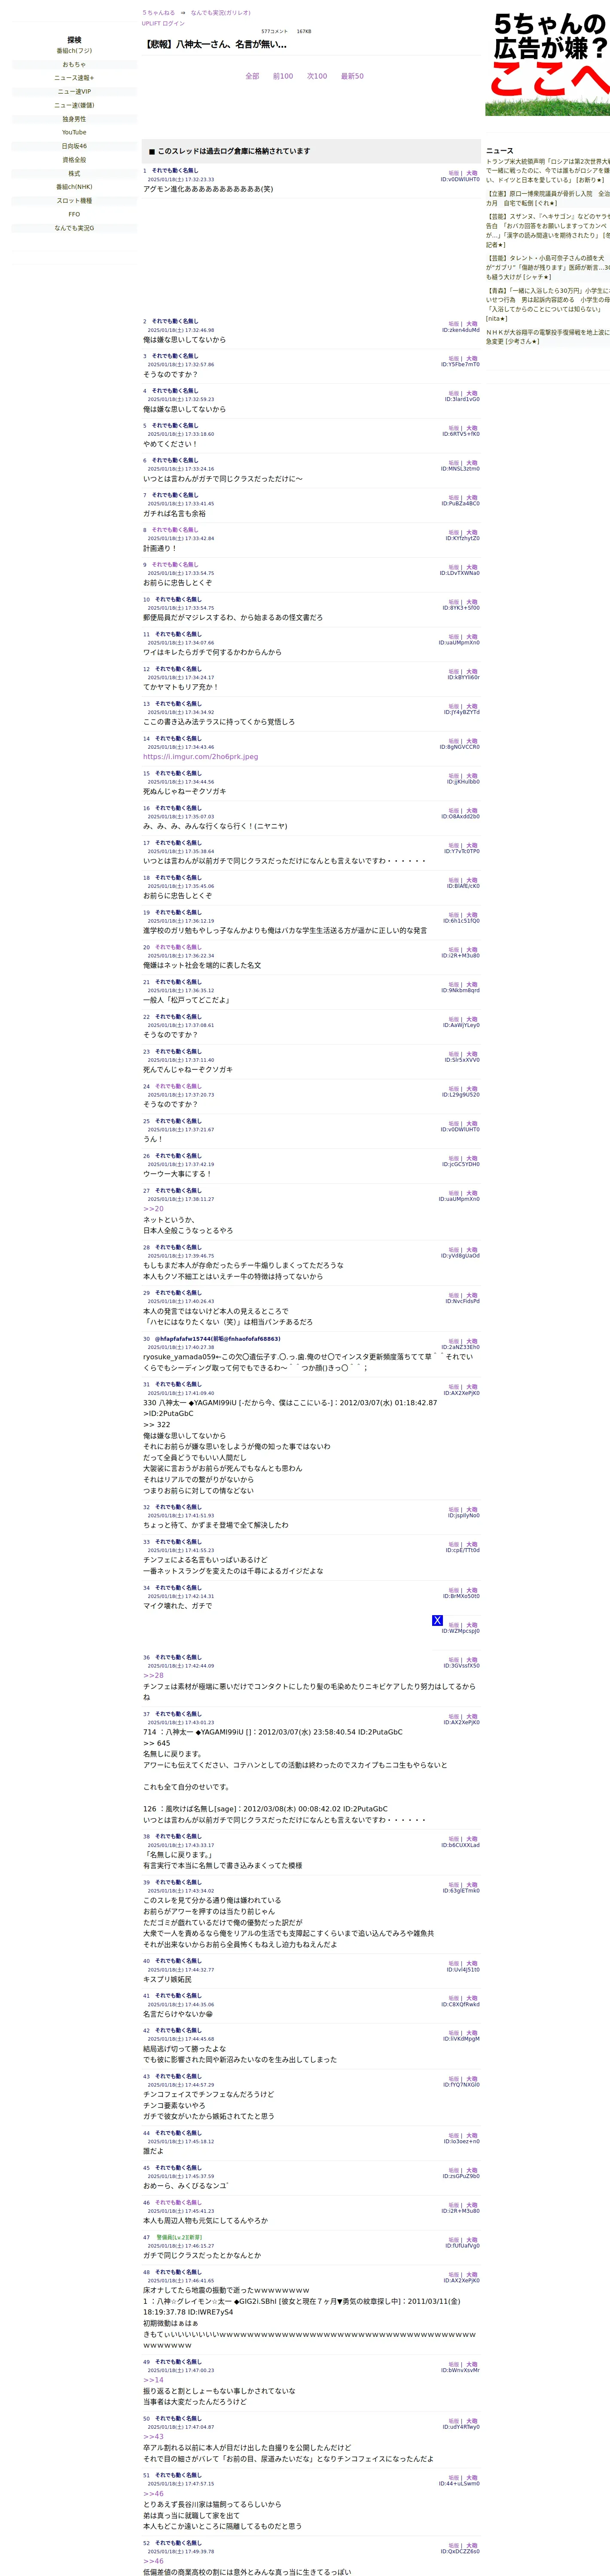Click 垢版 on post 1 (ID:v0DWIUHT0)
This screenshot has height=2576, width=610.
pyautogui.click(x=454, y=173)
